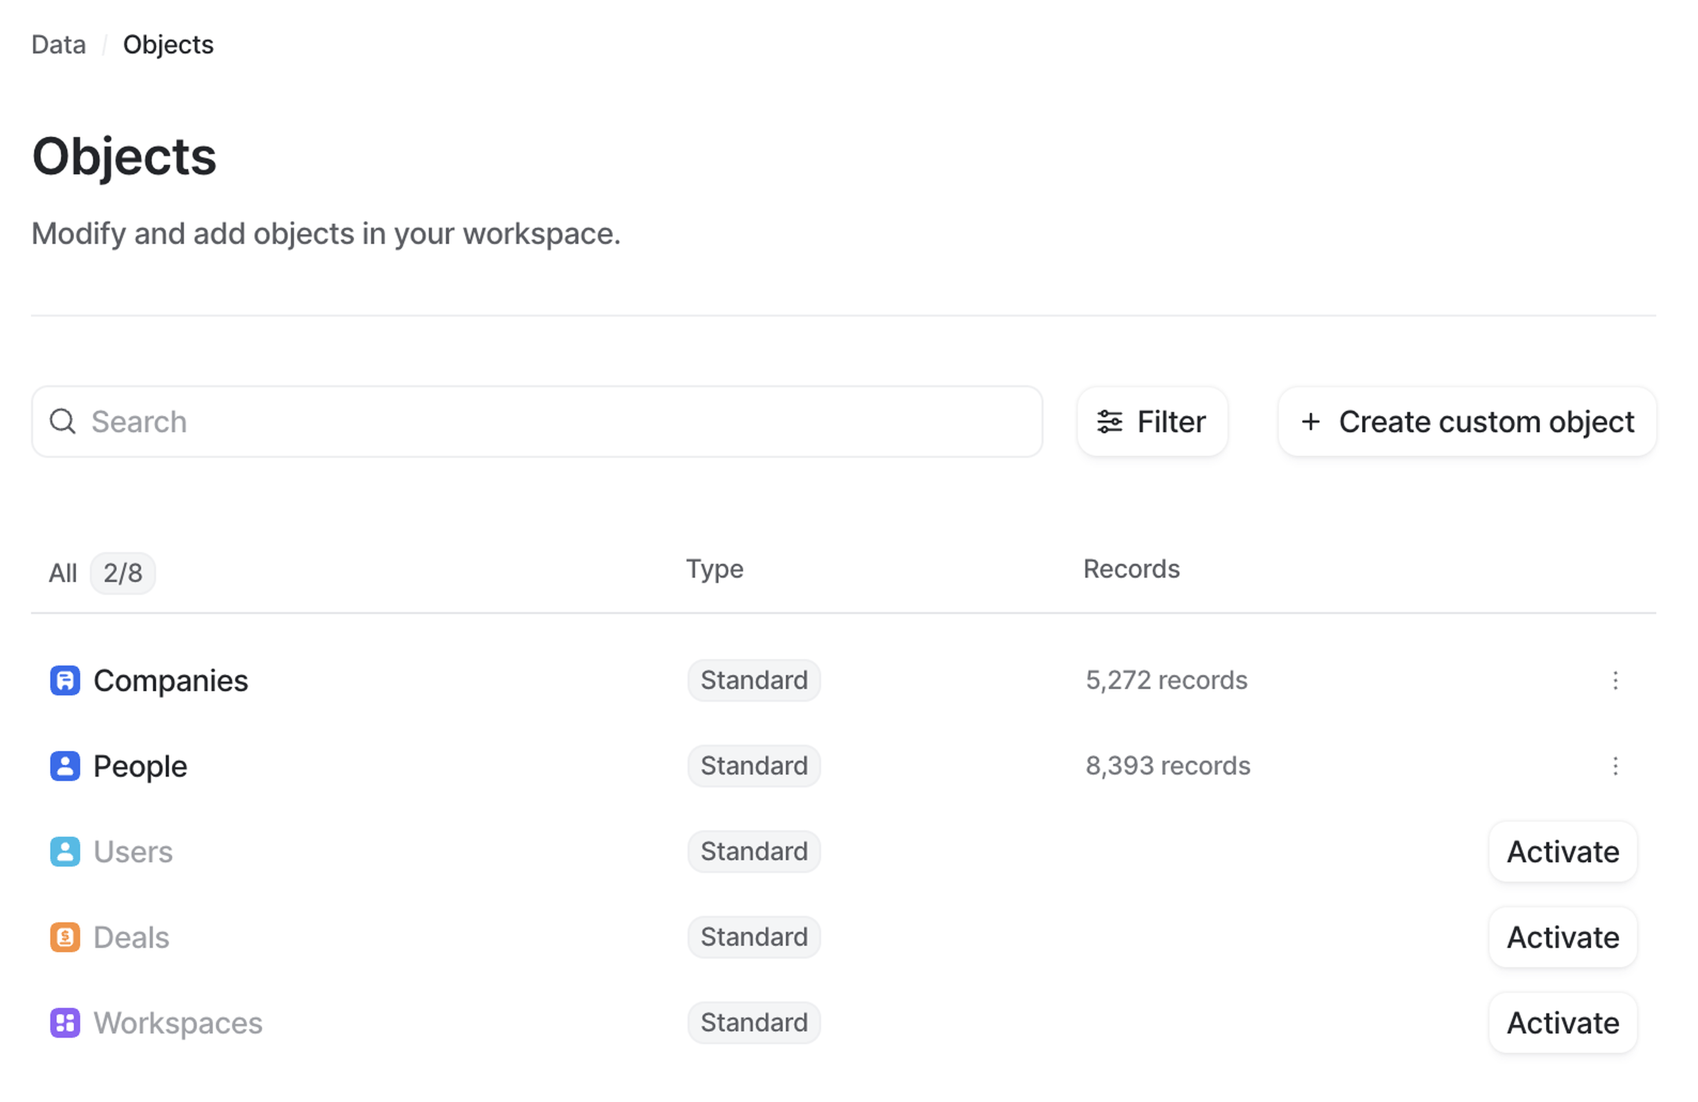Open the three-dot menu for Companies
The image size is (1698, 1102).
tap(1615, 680)
